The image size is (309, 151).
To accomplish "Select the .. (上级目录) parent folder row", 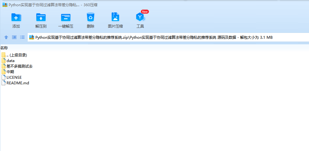I will click(14, 55).
